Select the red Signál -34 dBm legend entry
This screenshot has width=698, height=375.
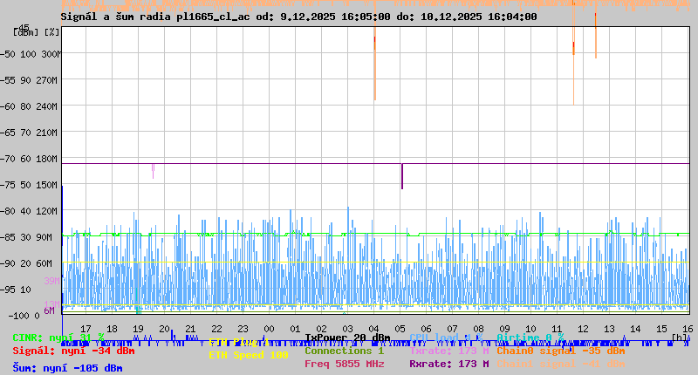tap(73, 351)
